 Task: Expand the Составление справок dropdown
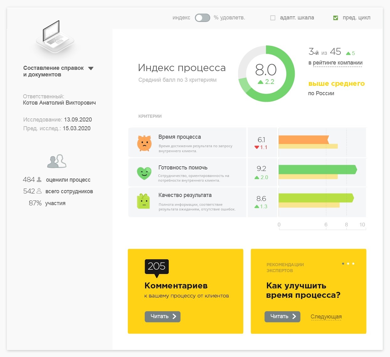pyautogui.click(x=91, y=68)
